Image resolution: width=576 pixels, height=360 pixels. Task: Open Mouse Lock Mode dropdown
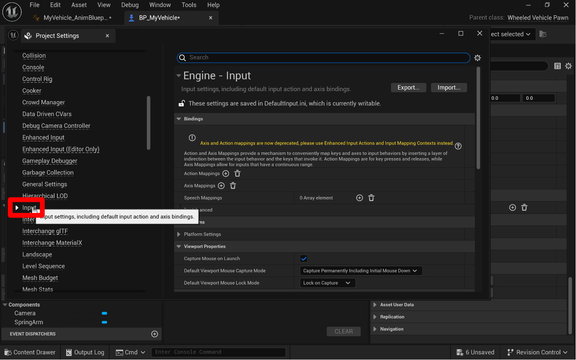click(x=328, y=283)
